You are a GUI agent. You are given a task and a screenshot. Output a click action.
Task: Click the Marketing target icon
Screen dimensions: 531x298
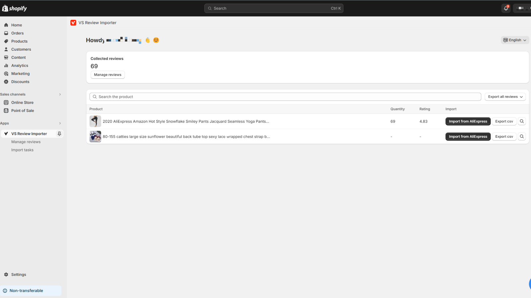click(x=6, y=74)
